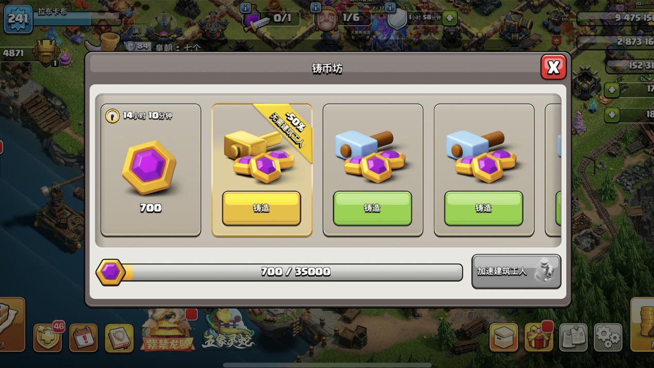Click the yellow 铸造 button on the discounted offer
This screenshot has width=654, height=368.
pos(261,208)
